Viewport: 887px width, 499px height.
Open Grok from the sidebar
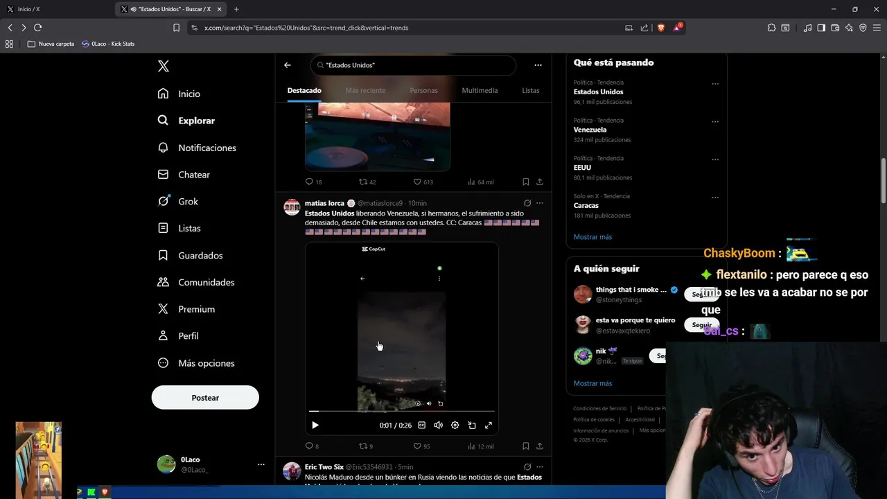[178, 201]
